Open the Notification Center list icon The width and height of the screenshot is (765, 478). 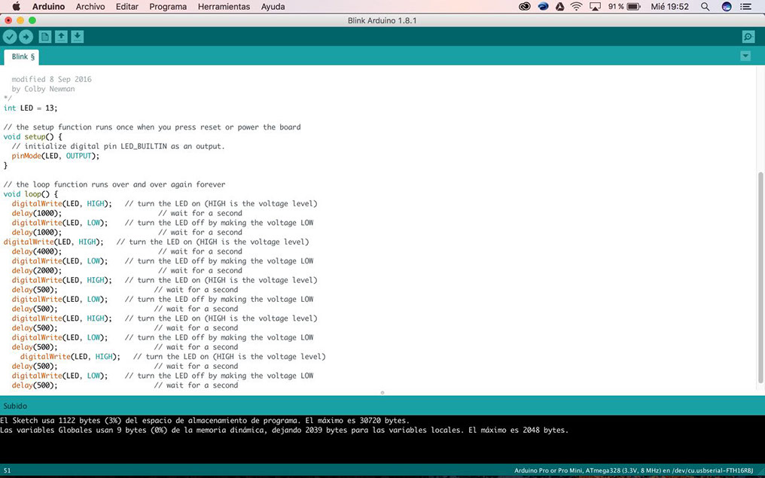click(745, 7)
